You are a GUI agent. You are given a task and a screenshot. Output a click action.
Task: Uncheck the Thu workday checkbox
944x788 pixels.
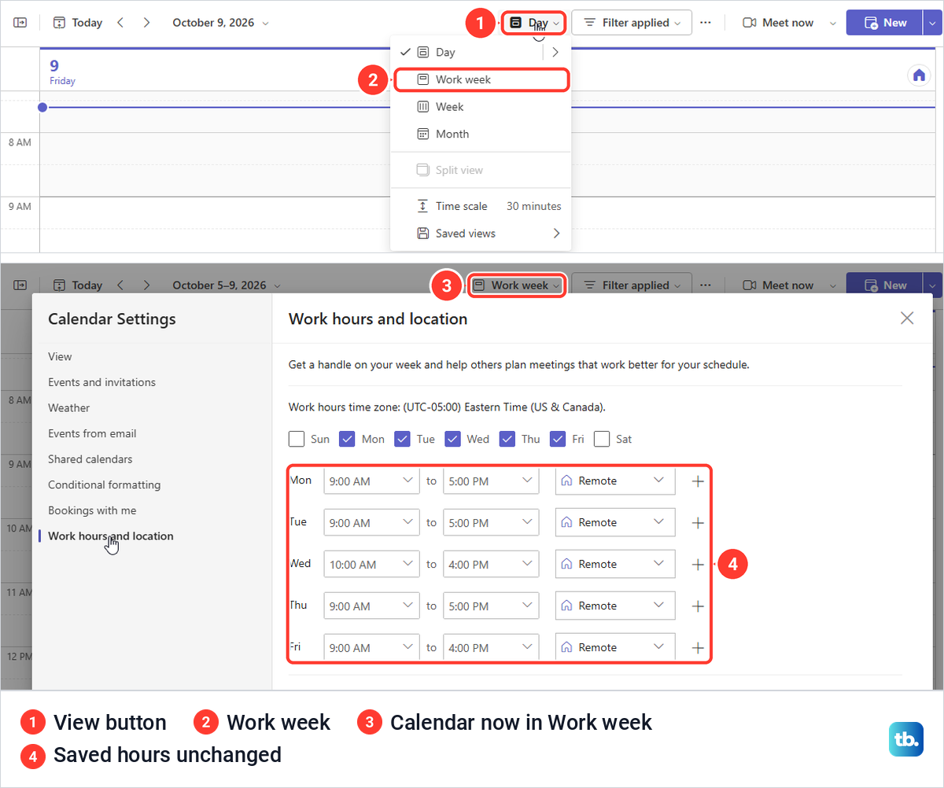[507, 439]
